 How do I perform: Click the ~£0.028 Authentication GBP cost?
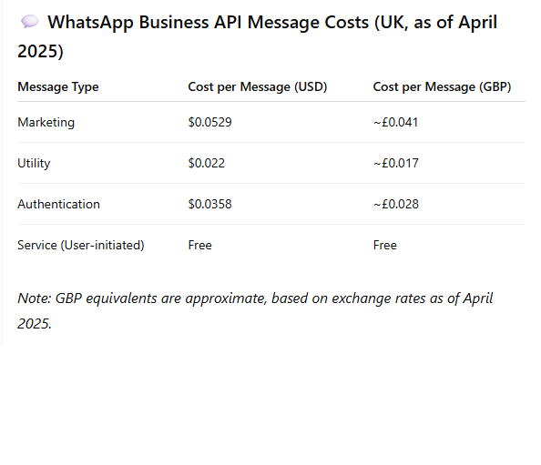[x=396, y=204]
